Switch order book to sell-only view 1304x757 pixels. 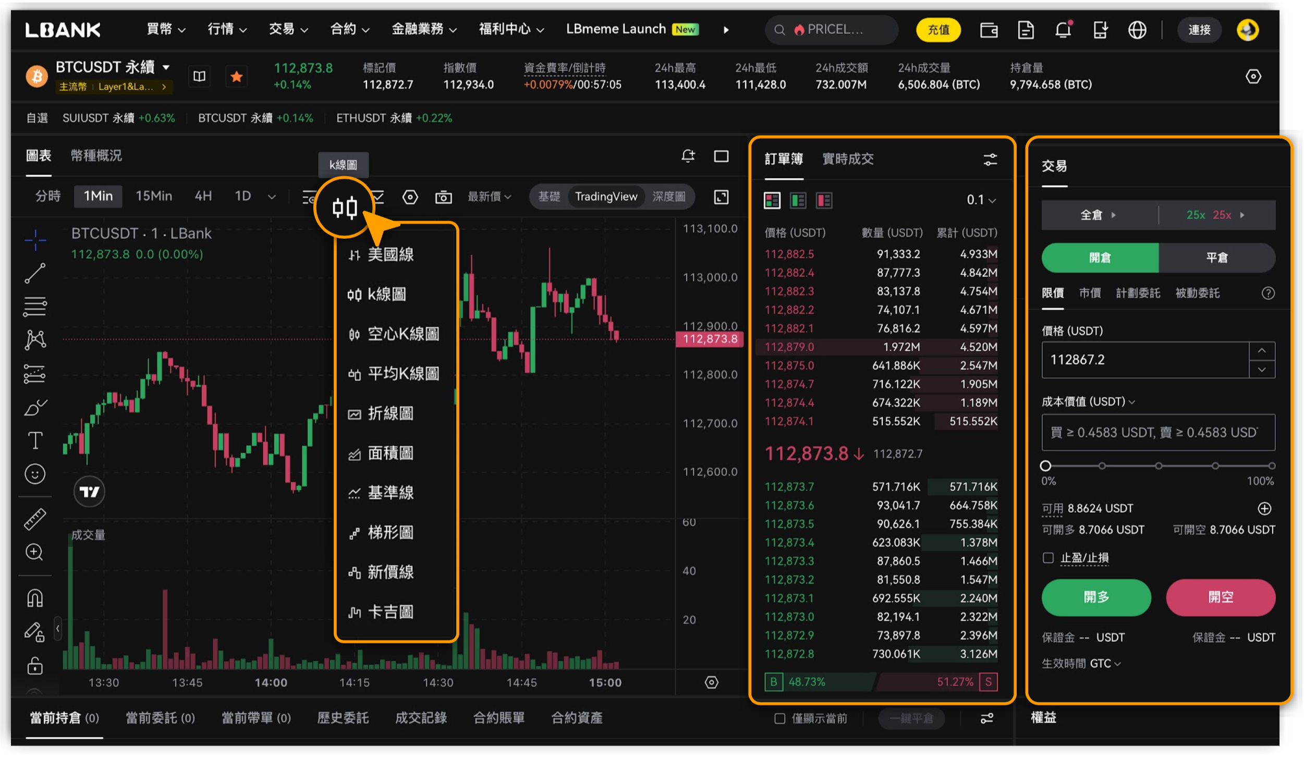(824, 200)
